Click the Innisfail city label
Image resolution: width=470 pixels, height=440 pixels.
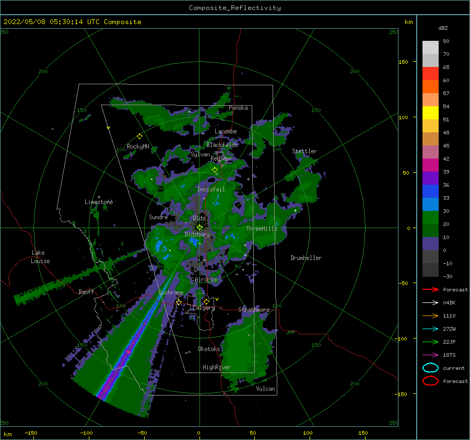click(211, 189)
